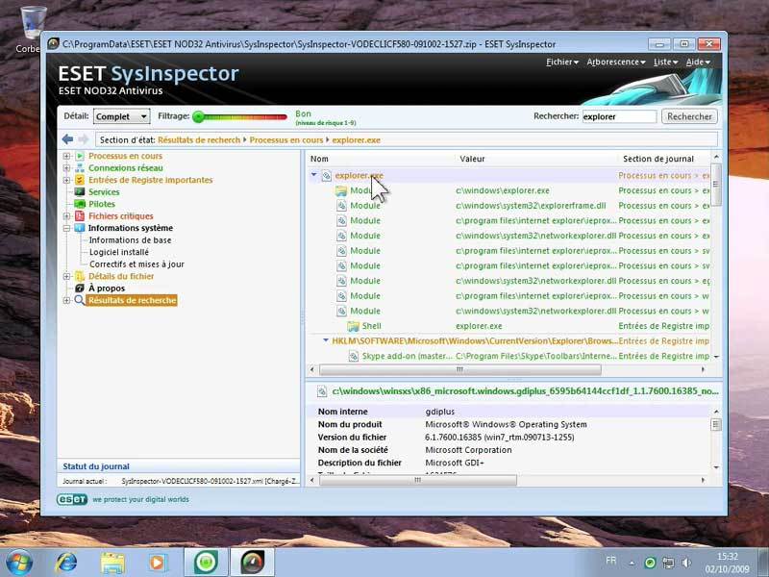Click the Rechercher search button
Viewport: 769px width, 577px height.
pos(689,116)
